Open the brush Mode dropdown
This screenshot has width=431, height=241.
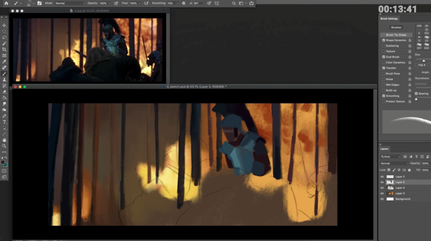69,3
